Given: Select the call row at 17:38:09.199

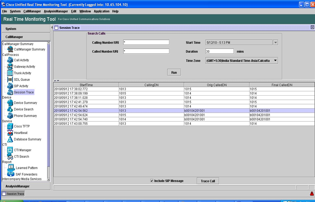Looking at the screenshot, I should coord(184,93).
